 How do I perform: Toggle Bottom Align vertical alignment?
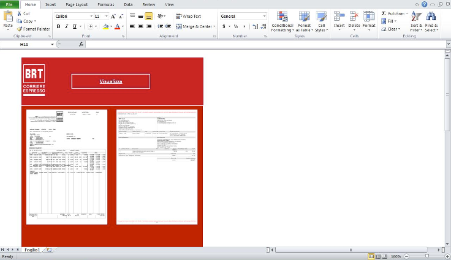[149, 16]
